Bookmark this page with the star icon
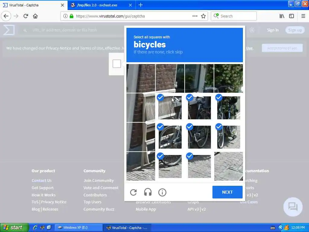The width and height of the screenshot is (309, 232). tap(203, 16)
